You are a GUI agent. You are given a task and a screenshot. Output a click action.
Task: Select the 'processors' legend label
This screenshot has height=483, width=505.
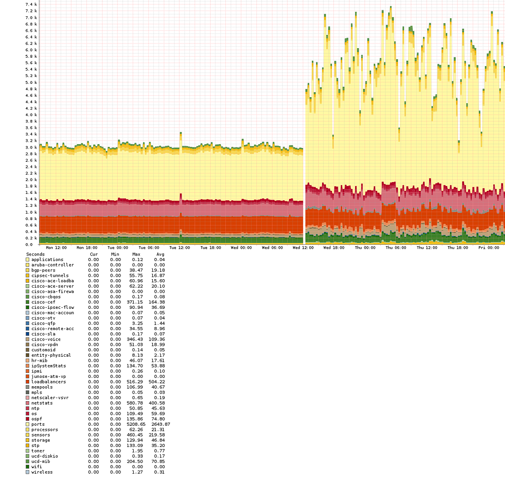pyautogui.click(x=45, y=430)
